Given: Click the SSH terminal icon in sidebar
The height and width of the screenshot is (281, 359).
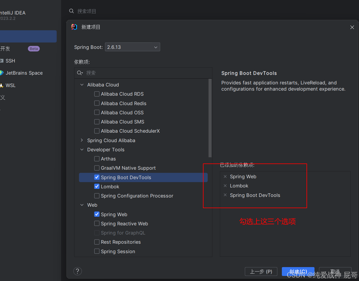Looking at the screenshot, I should [x=1, y=61].
